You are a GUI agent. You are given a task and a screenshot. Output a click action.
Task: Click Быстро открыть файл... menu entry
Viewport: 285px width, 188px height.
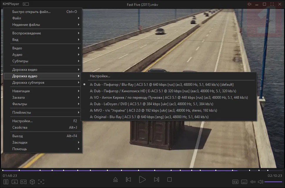click(x=43, y=12)
